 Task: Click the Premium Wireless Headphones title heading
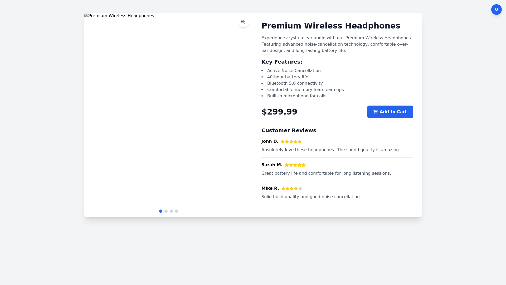330,26
